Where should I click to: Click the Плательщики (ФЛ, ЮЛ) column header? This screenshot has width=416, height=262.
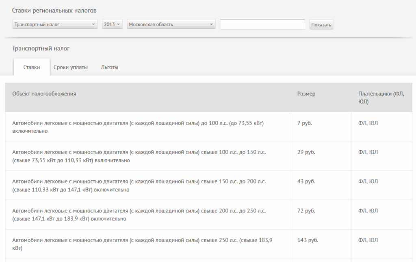pyautogui.click(x=381, y=97)
